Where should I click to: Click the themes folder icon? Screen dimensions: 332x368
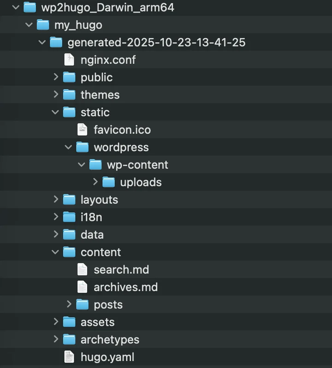(69, 95)
